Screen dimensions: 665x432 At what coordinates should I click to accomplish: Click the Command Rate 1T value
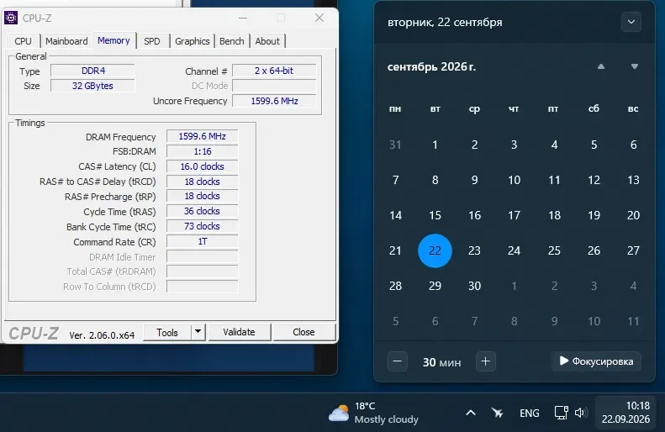pyautogui.click(x=203, y=241)
